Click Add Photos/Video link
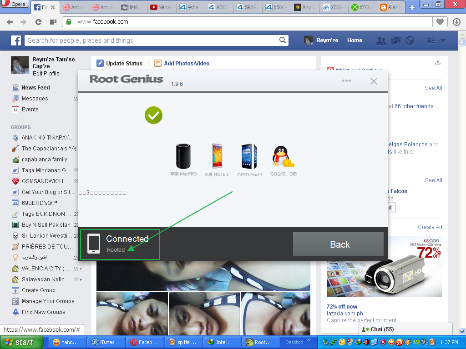This screenshot has height=349, width=466. tap(186, 64)
